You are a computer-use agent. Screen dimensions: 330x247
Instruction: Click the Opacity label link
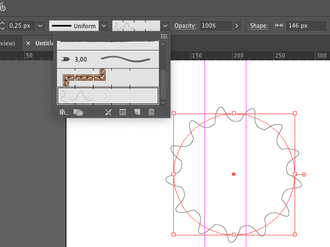click(x=185, y=25)
